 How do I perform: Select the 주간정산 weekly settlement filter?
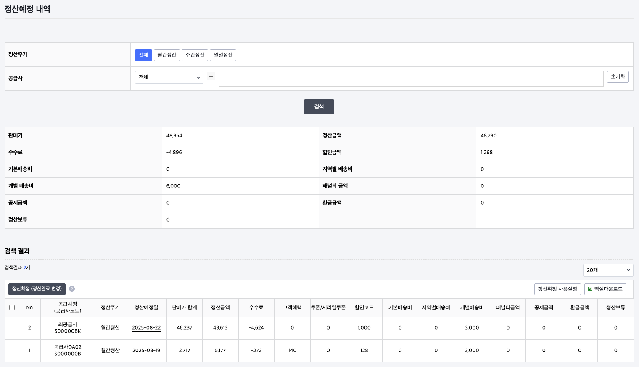(x=195, y=55)
